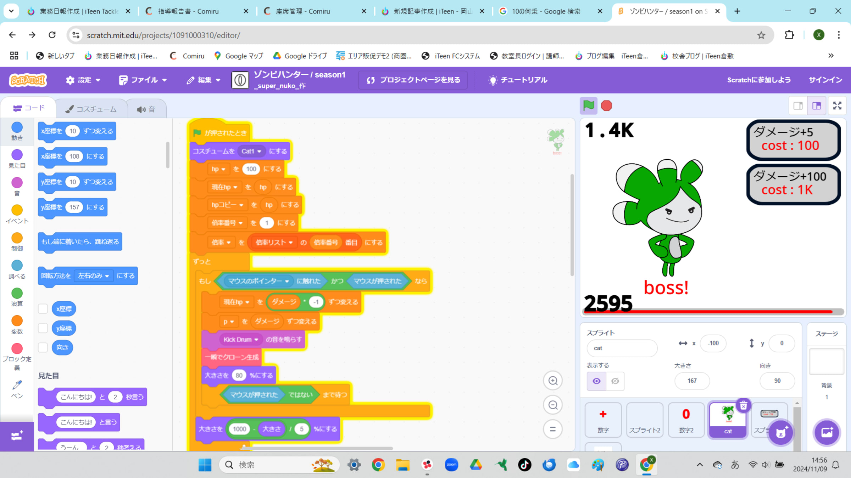Delete the cat sprite with trash icon

tap(743, 406)
